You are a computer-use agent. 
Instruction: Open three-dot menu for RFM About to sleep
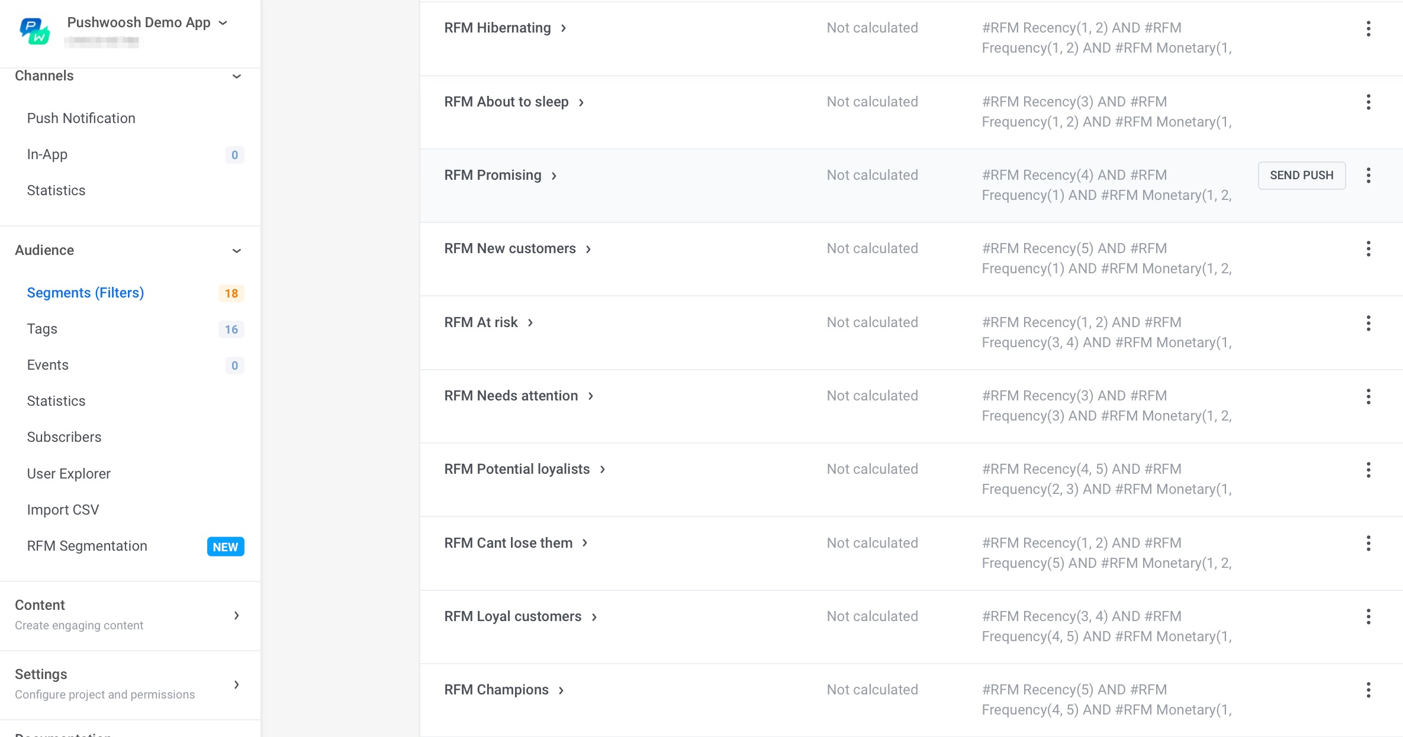click(1368, 102)
